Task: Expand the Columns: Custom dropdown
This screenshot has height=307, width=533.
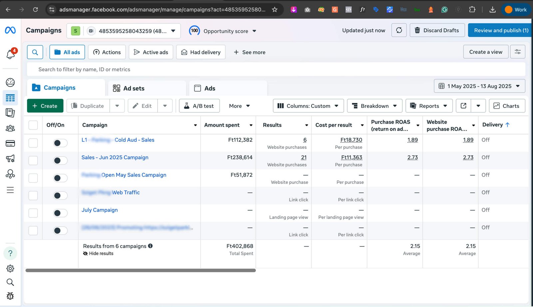Action: [x=308, y=106]
